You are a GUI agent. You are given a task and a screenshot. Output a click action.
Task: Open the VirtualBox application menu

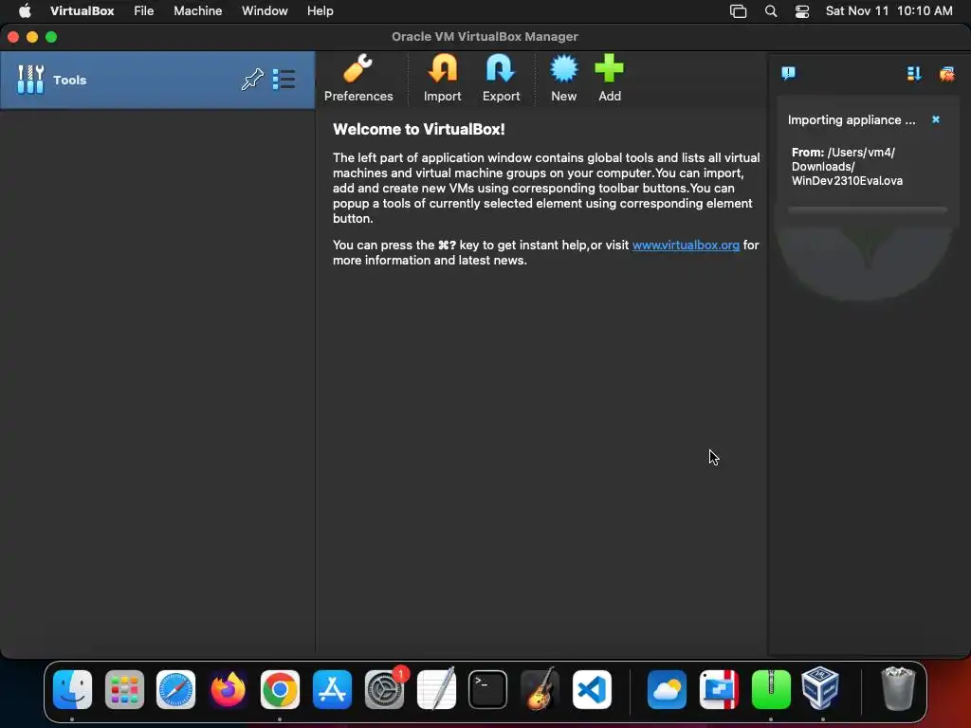82,11
